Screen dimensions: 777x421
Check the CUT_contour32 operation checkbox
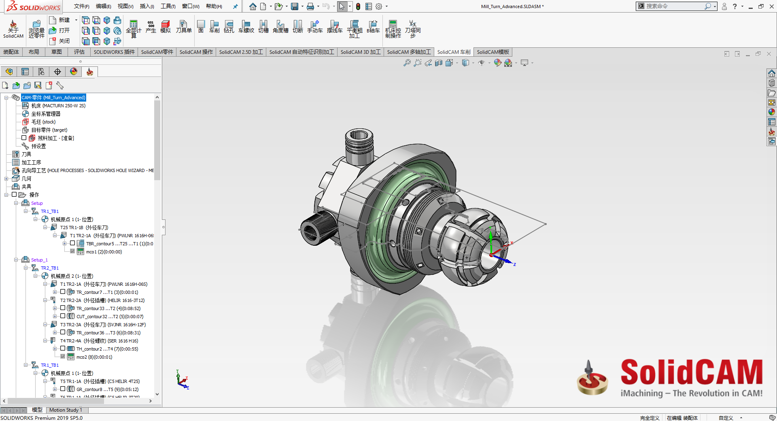point(63,316)
